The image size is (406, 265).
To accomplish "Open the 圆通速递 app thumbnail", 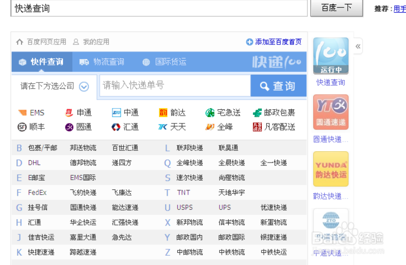I will point(331,112).
